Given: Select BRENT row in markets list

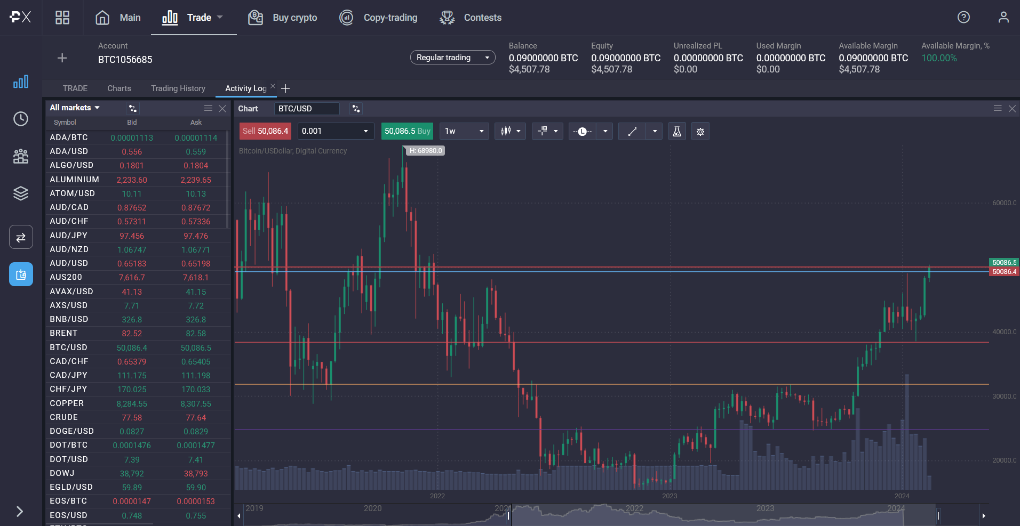Looking at the screenshot, I should pos(138,333).
